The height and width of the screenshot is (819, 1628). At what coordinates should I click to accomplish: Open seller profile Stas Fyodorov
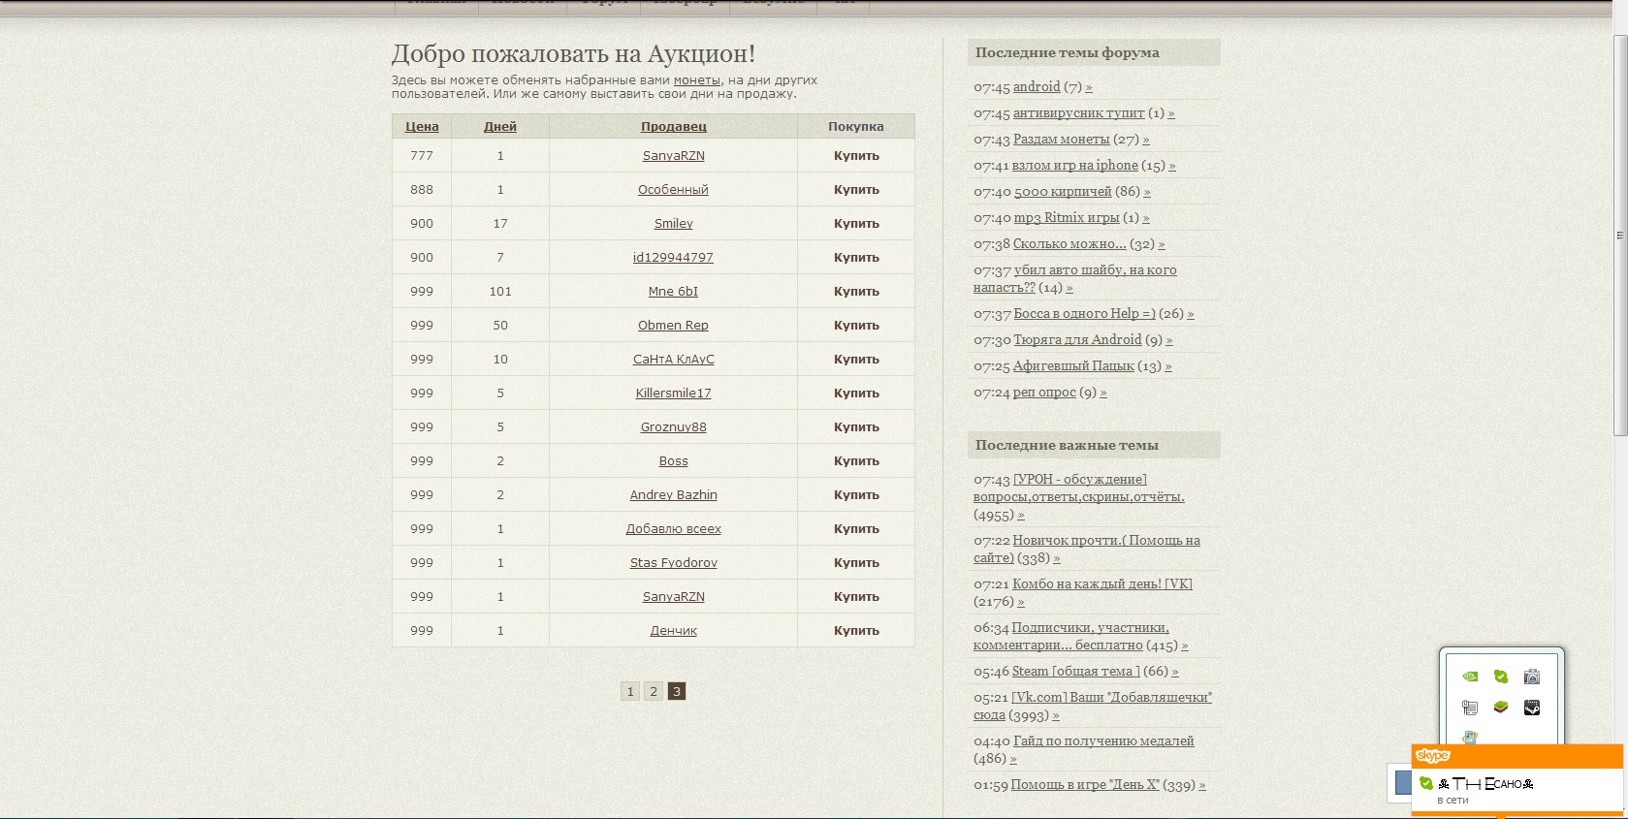[x=673, y=562]
